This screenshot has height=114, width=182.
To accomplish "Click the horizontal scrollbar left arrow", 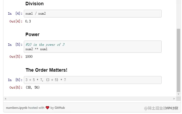I will [x=5, y=99].
